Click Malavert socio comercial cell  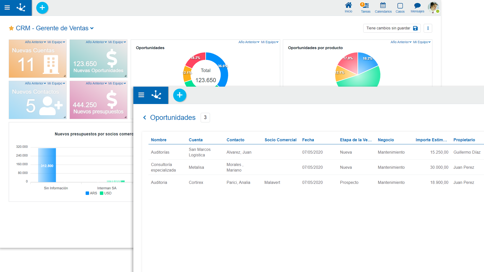(x=272, y=182)
